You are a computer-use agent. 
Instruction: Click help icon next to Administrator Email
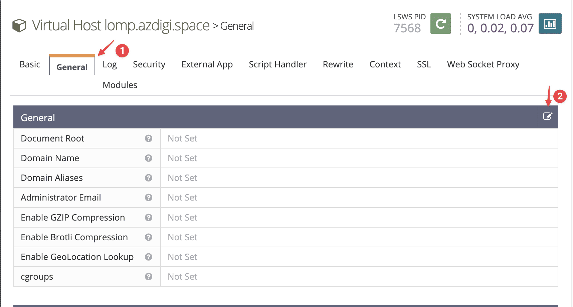point(149,198)
